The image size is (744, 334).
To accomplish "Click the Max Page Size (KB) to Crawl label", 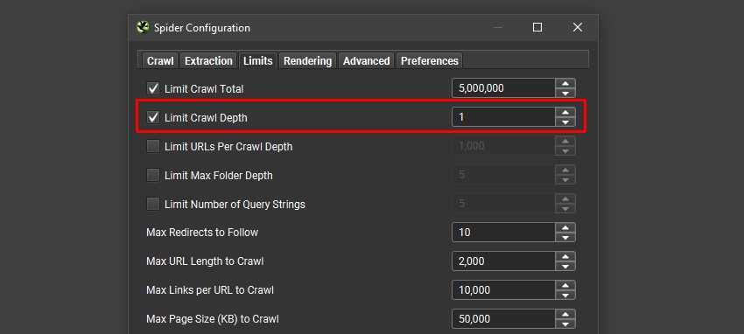I will point(213,319).
